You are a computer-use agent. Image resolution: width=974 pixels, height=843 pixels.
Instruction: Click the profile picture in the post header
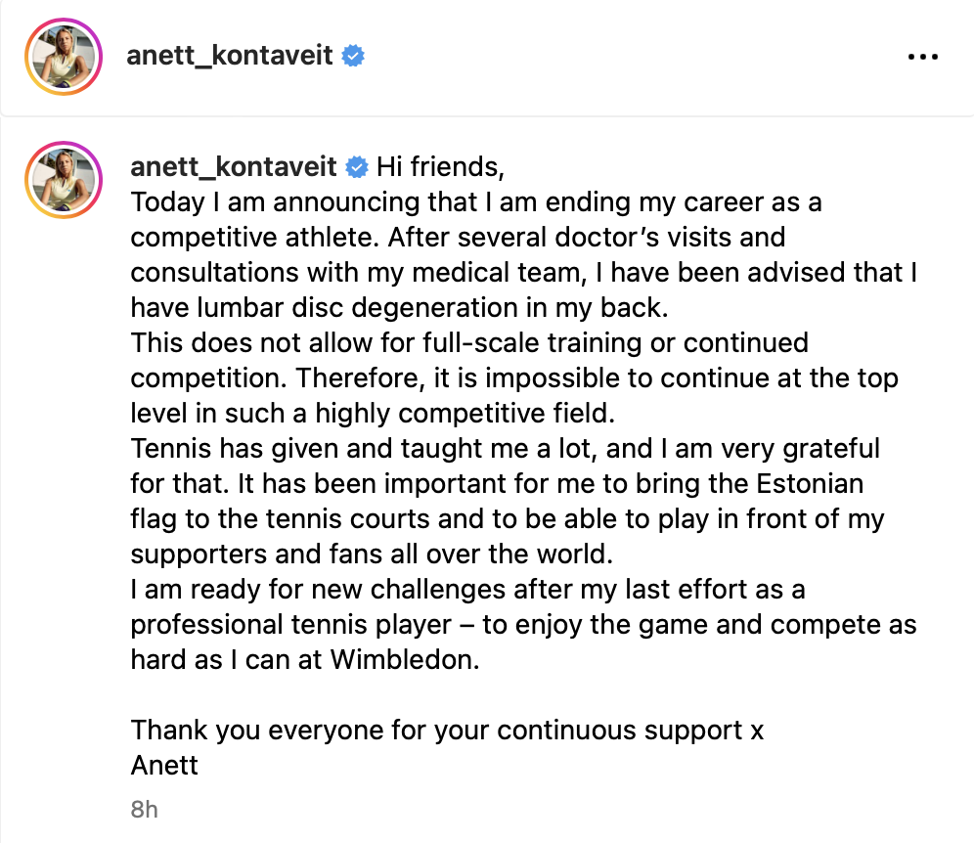63,57
